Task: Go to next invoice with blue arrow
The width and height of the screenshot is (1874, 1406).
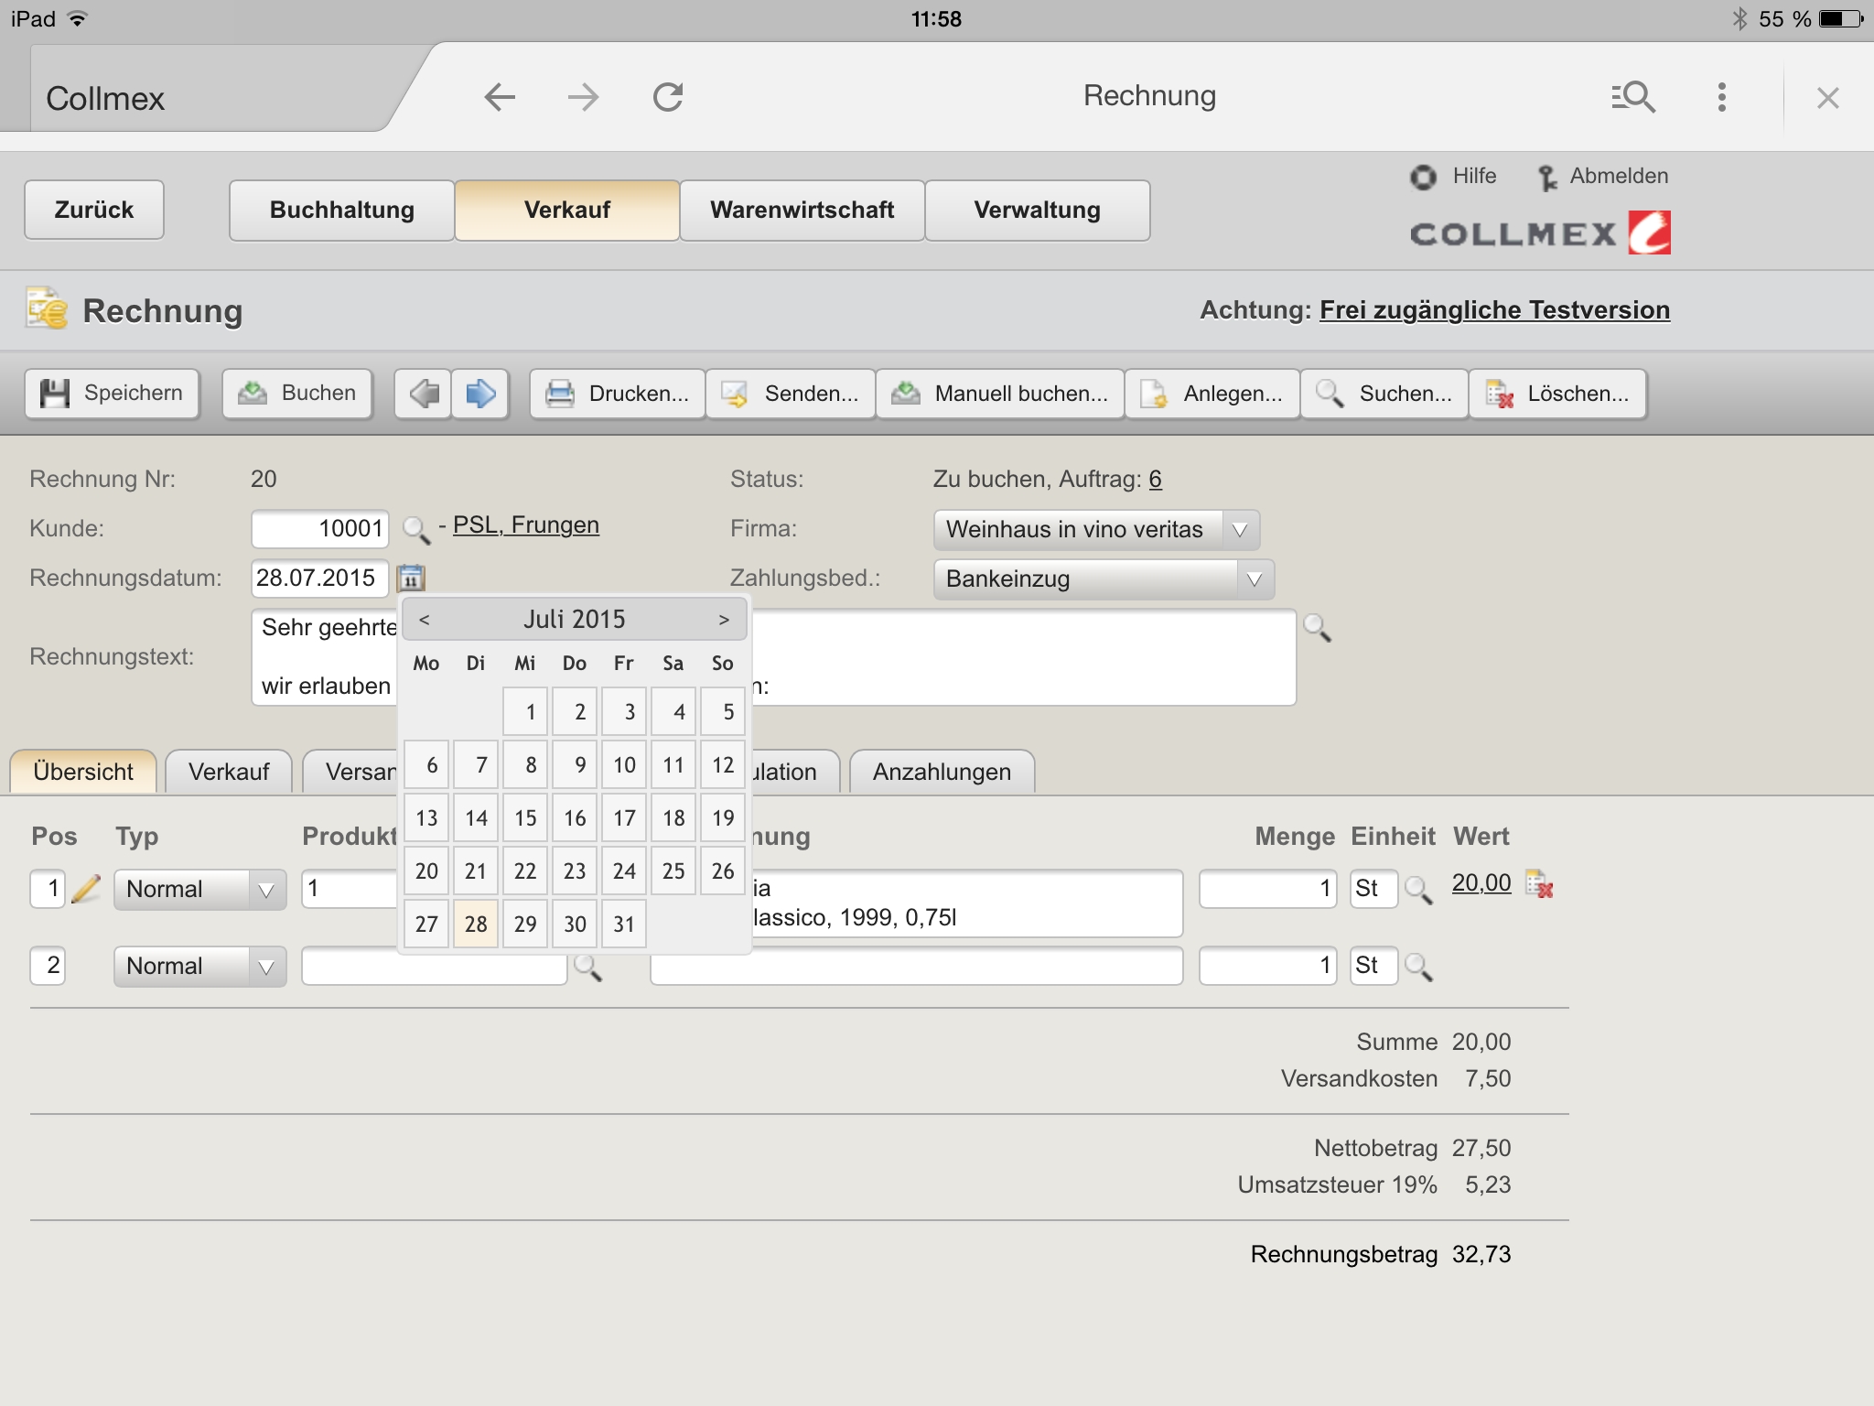Action: click(x=480, y=394)
